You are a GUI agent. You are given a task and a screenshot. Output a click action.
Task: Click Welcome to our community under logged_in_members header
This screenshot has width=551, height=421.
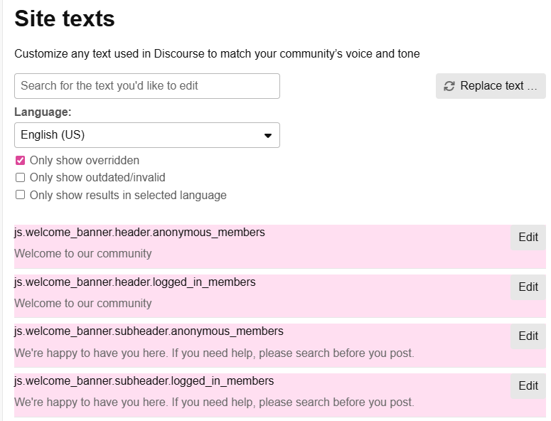(x=83, y=303)
